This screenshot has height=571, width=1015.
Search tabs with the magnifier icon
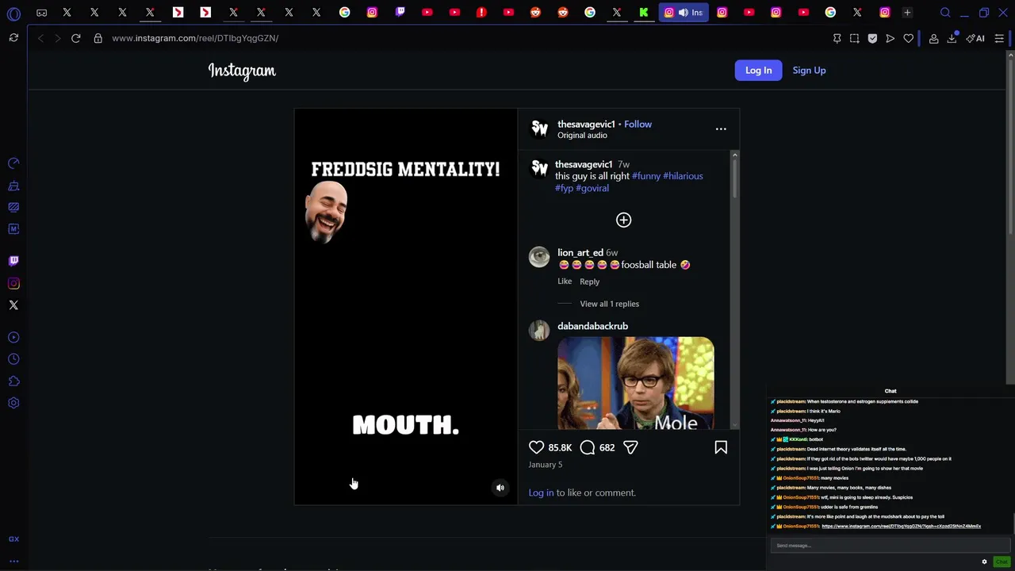(x=945, y=13)
